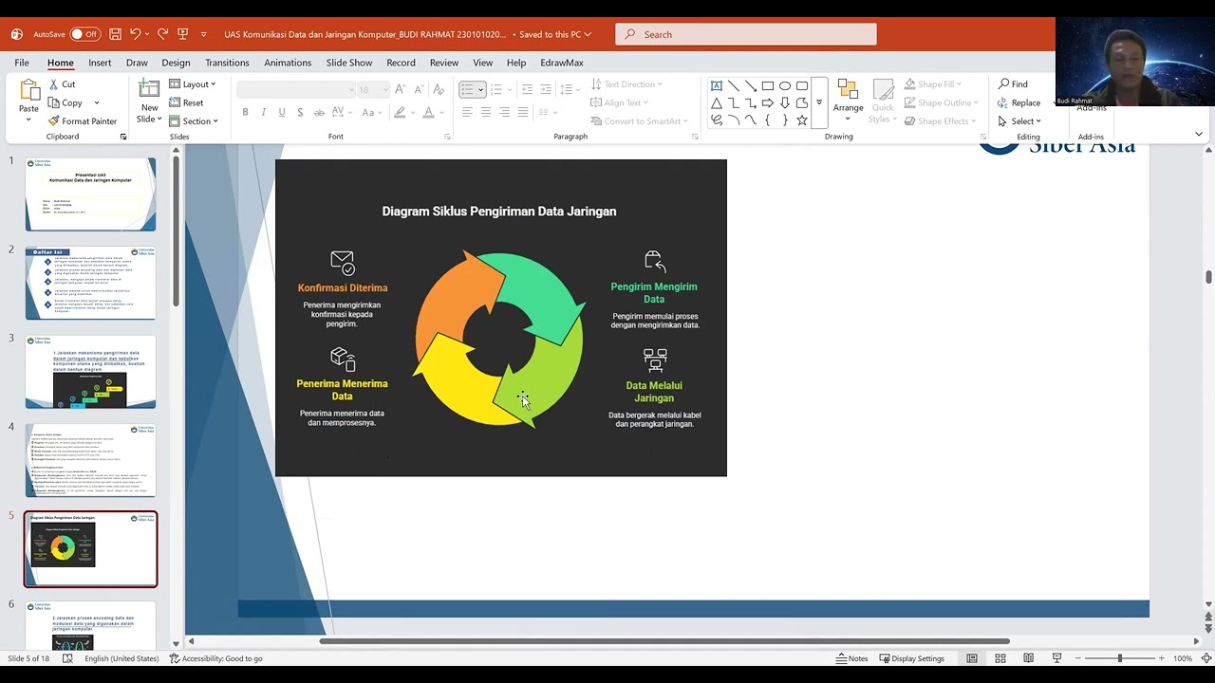Open the EdrawMax tab
This screenshot has width=1215, height=683.
point(562,63)
